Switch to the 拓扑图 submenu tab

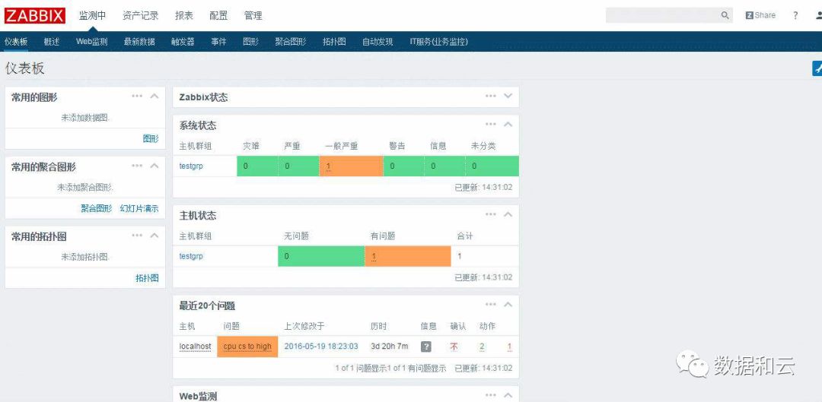(x=334, y=42)
